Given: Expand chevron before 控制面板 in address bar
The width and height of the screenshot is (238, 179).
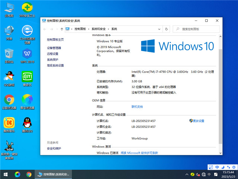Looking at the screenshot, I should click(x=72, y=29).
